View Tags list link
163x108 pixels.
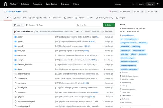coord(40,25)
